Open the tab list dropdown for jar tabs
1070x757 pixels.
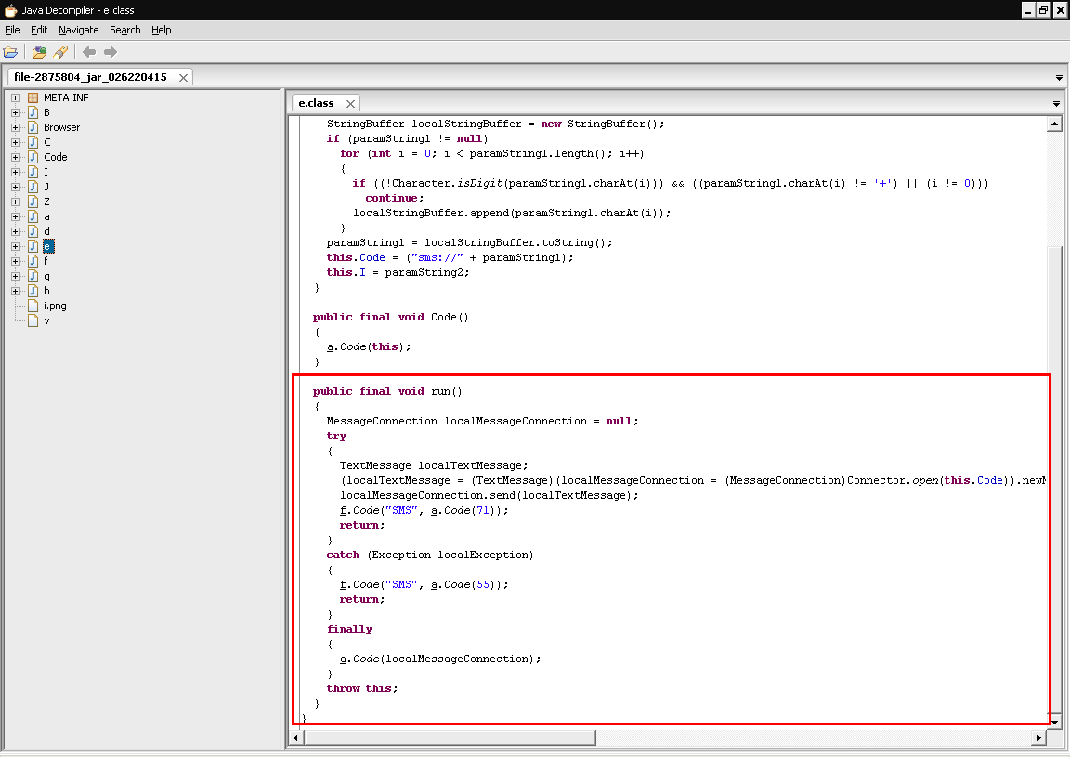click(1059, 78)
